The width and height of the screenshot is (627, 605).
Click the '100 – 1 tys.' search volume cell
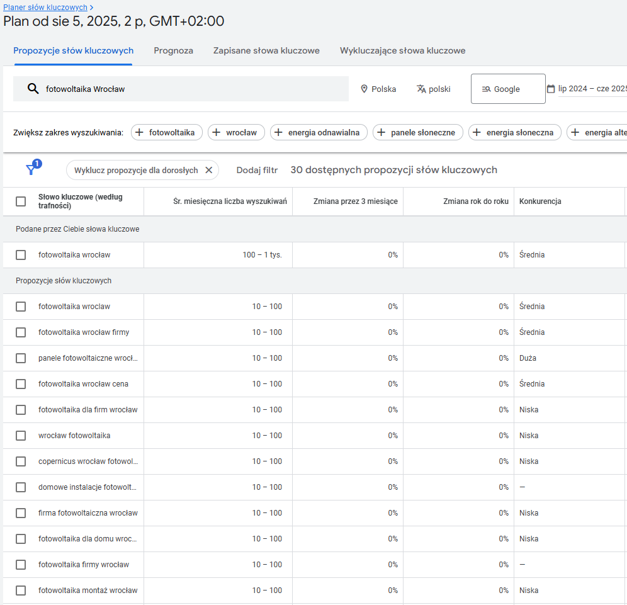262,255
